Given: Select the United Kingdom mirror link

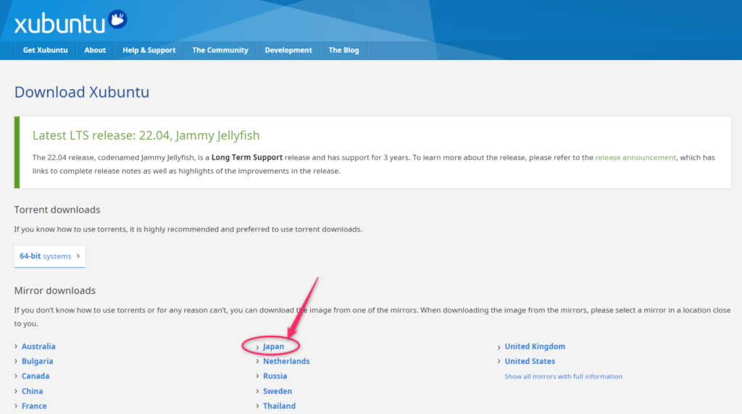Looking at the screenshot, I should 535,347.
